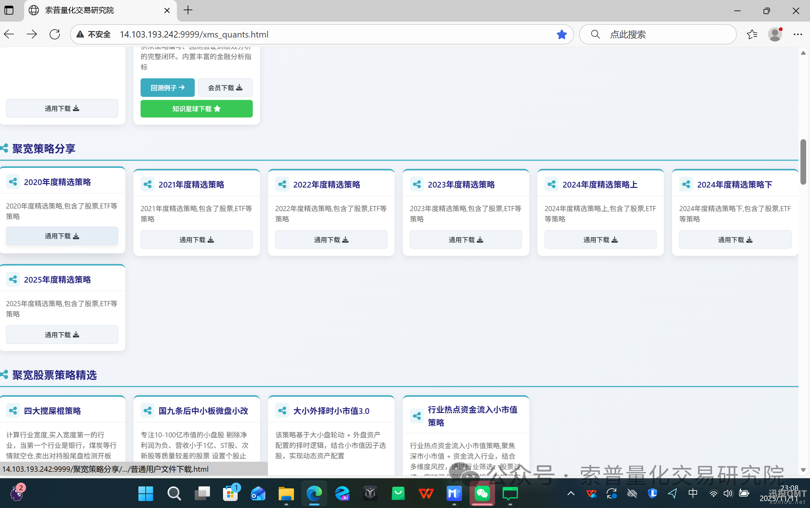This screenshot has height=508, width=810.
Task: Click the magnifier icon in the 点此搜索 box
Action: 595,34
